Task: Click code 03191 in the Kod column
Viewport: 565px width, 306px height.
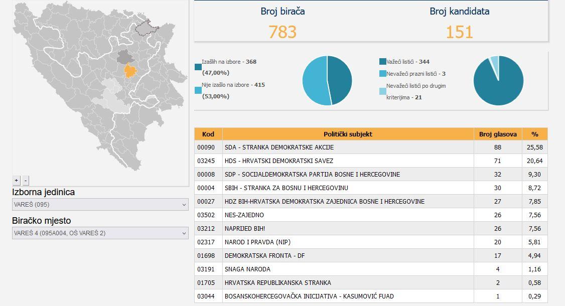Action: (x=206, y=269)
